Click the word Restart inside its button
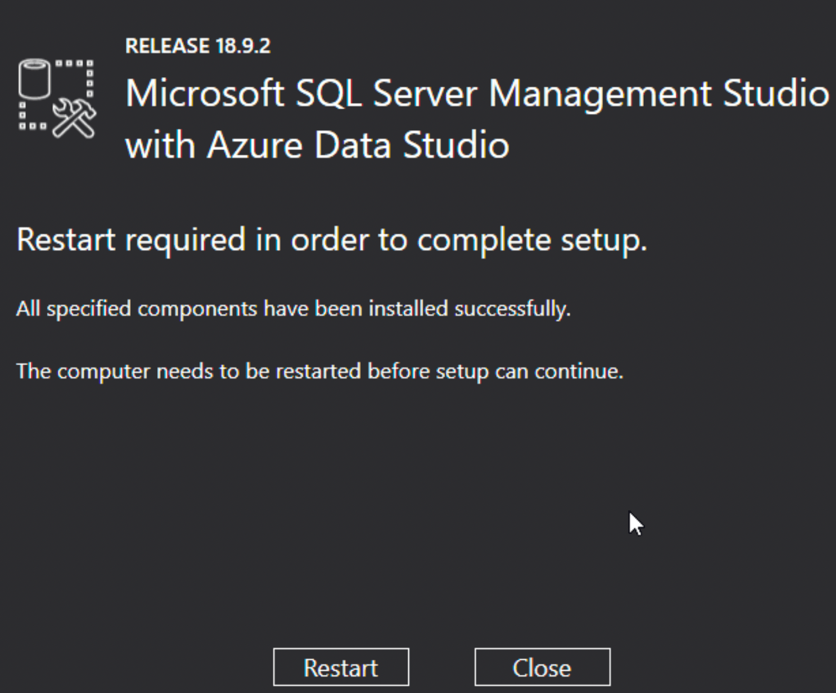 (341, 667)
